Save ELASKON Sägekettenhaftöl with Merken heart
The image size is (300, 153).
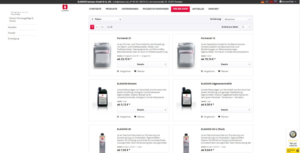coord(223,117)
